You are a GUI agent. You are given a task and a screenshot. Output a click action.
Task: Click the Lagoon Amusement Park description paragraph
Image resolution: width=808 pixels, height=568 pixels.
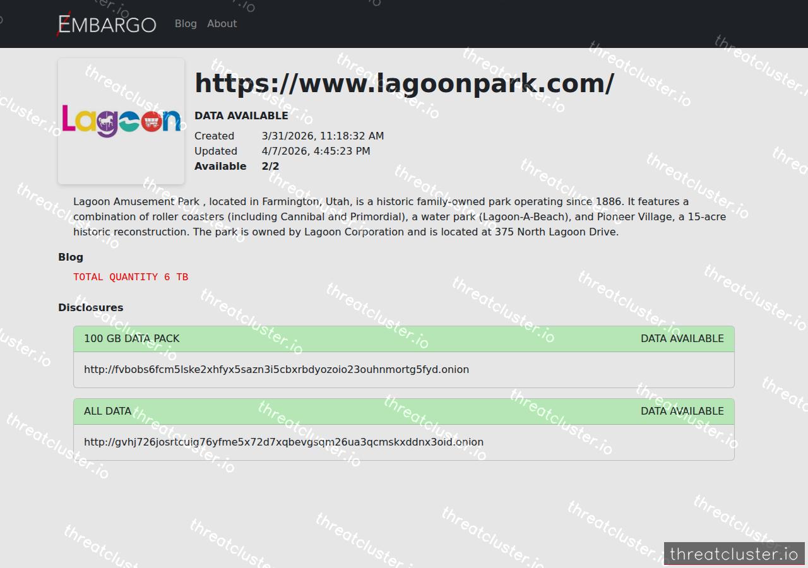[400, 217]
